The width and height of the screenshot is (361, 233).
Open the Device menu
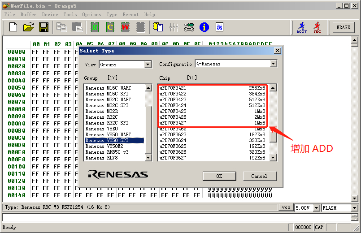[x=50, y=14]
